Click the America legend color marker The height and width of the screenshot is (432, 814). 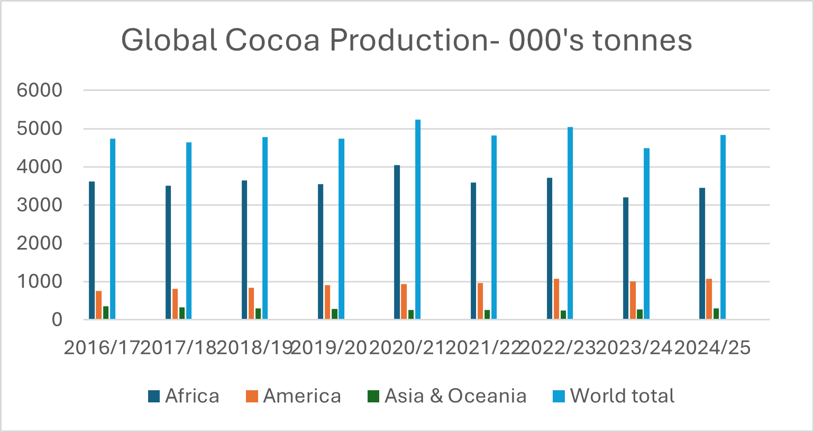coord(252,396)
